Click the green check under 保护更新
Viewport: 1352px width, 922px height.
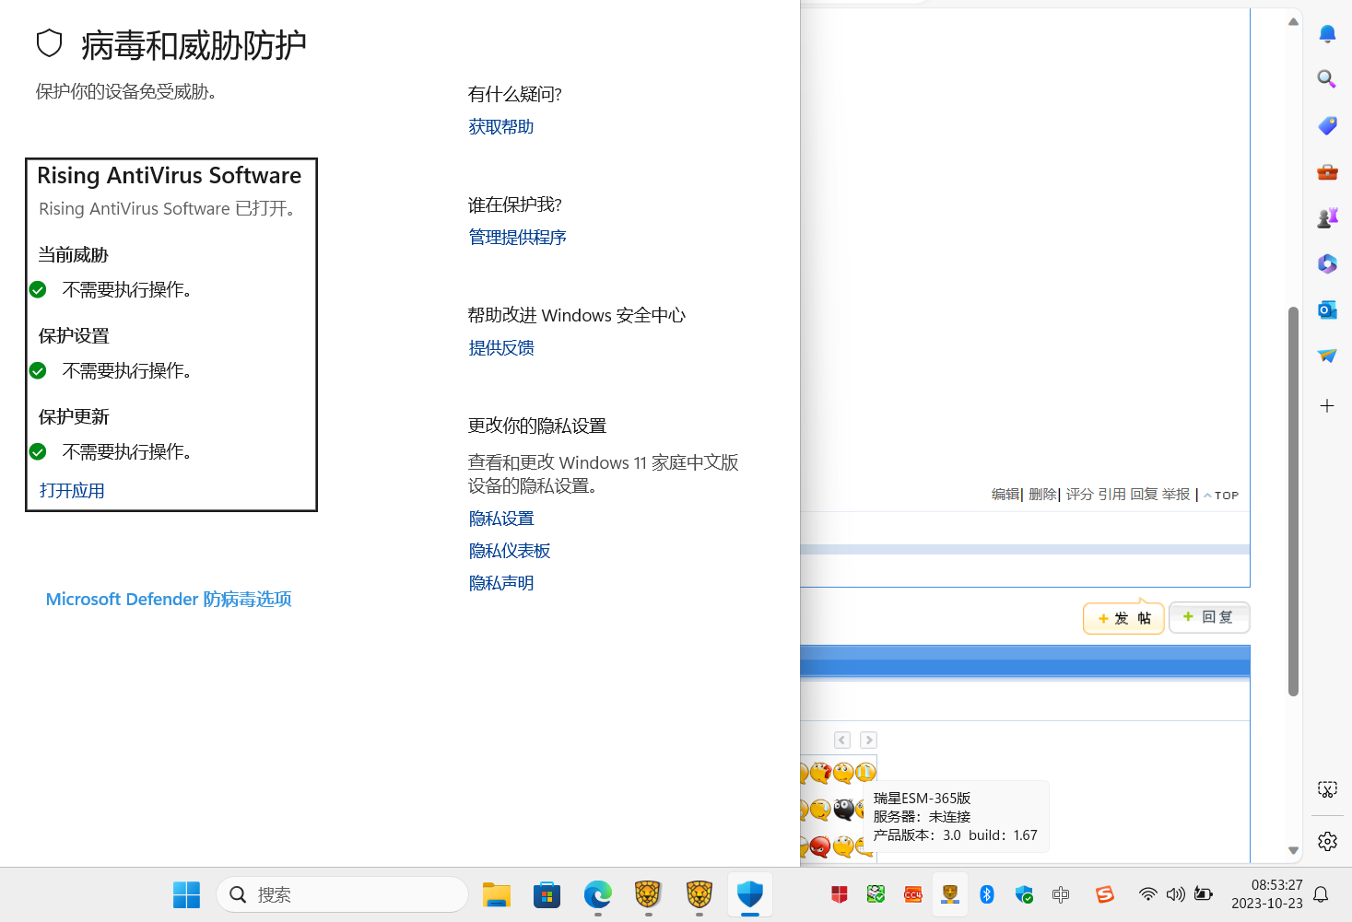tap(38, 452)
